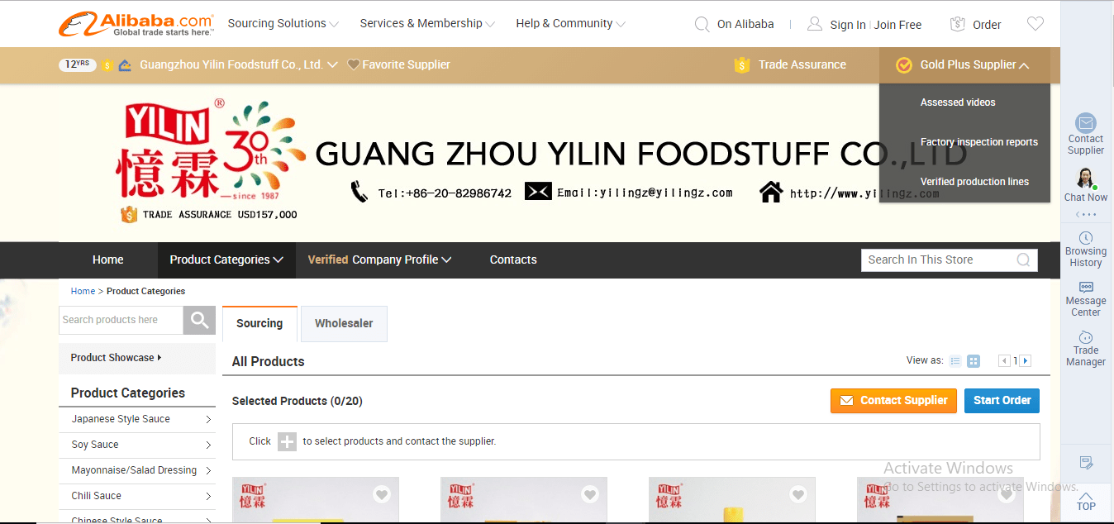The image size is (1114, 524).
Task: Open the Alibaba.com logo homepage
Action: coord(136,24)
